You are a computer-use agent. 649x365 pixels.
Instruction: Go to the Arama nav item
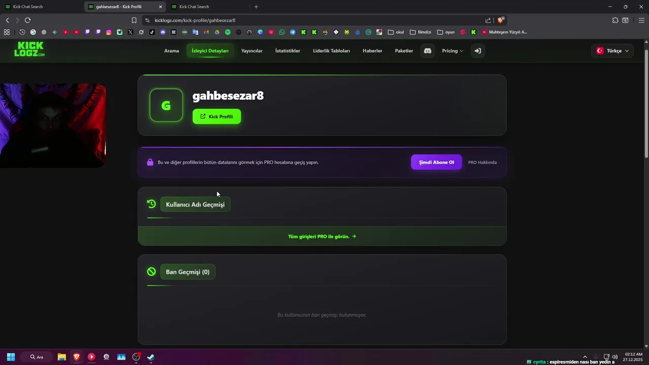click(x=171, y=51)
